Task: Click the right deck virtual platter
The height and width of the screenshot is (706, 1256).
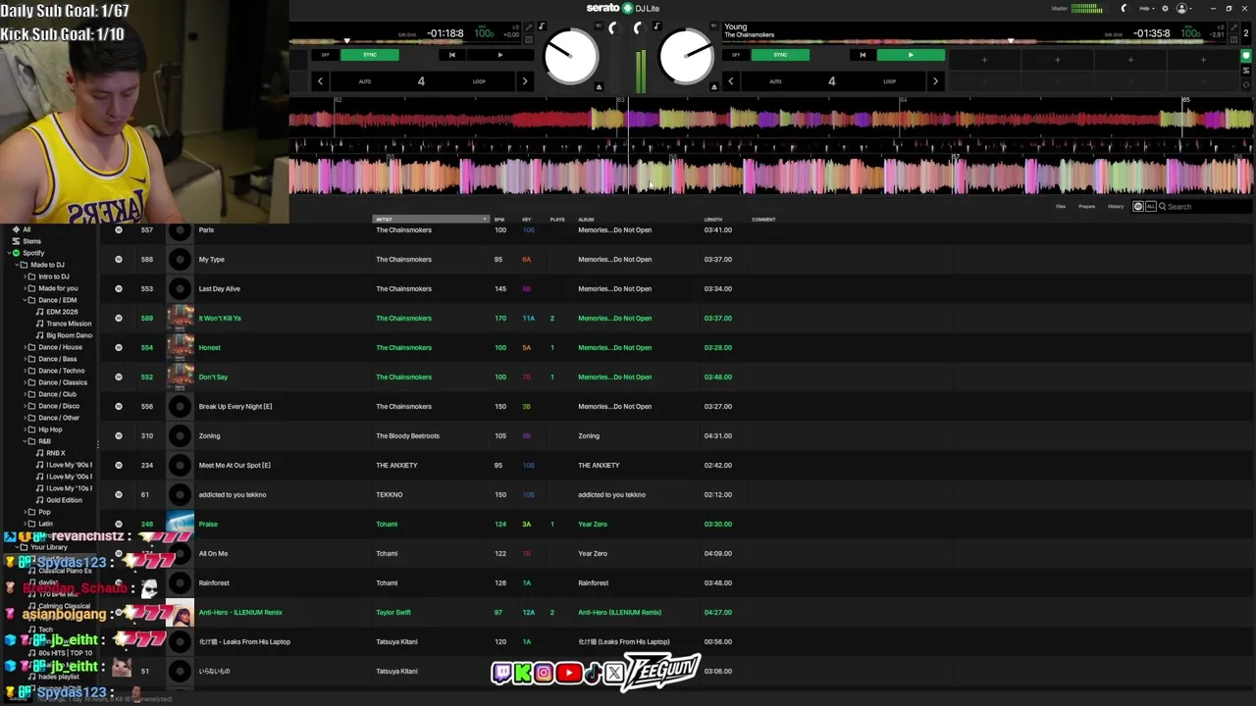Action: 686,57
